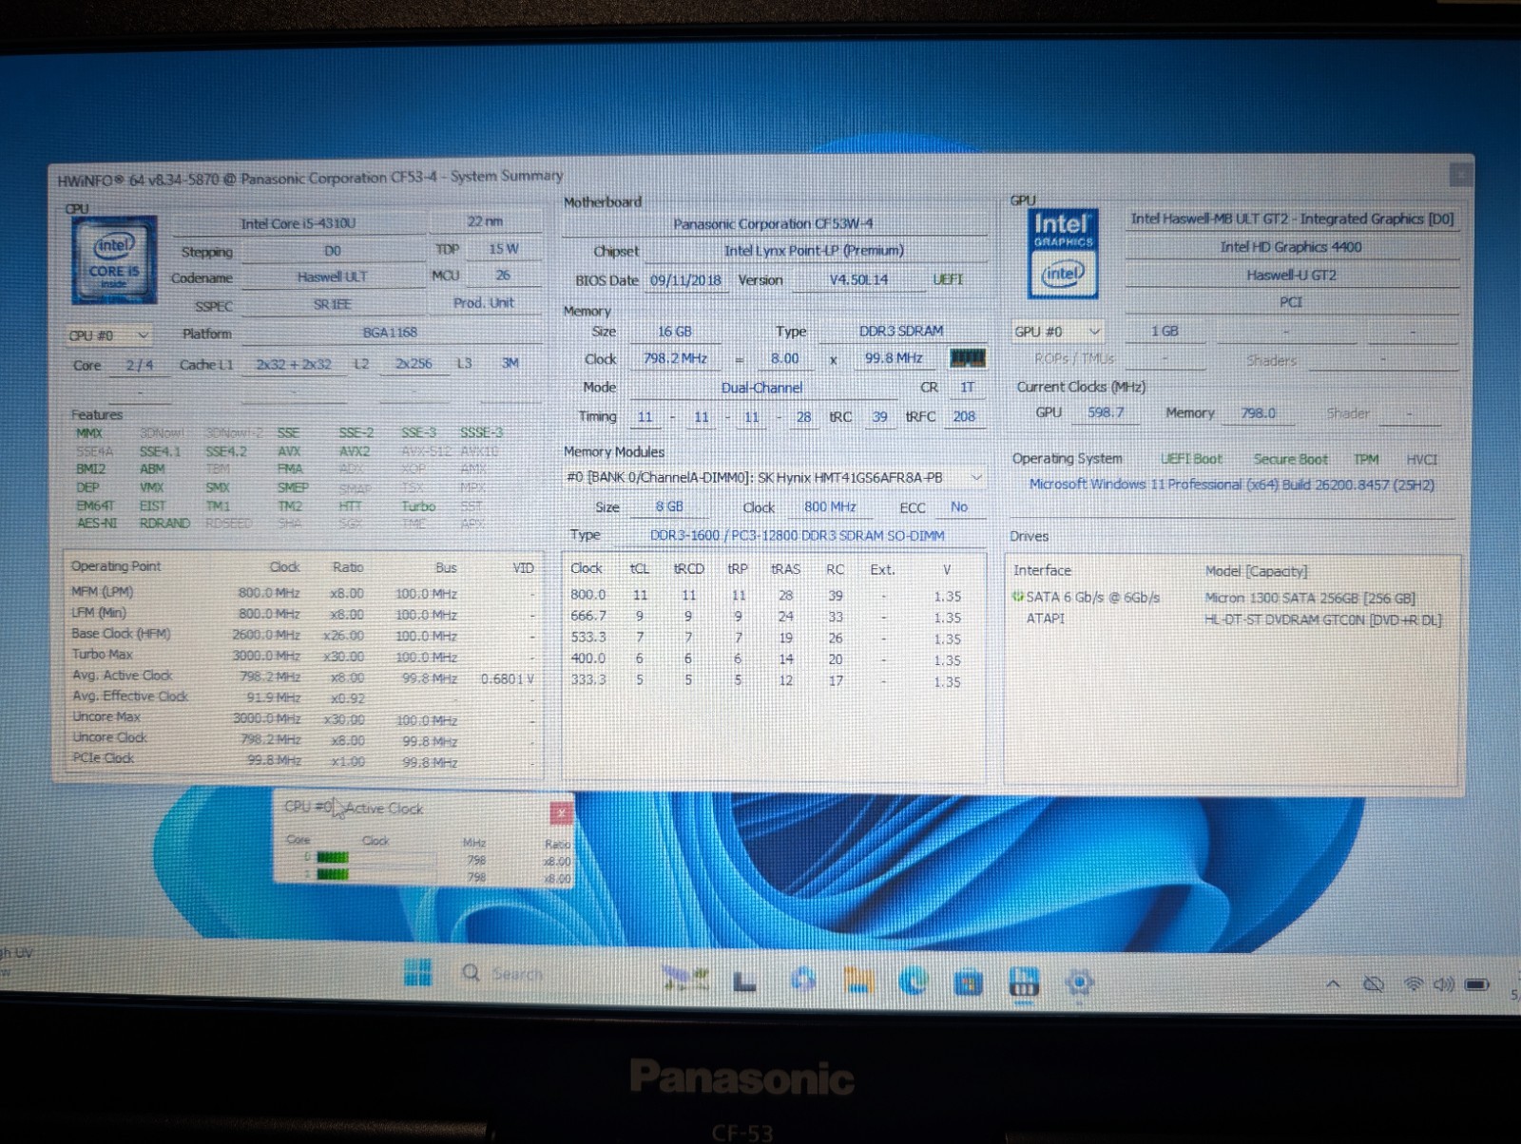Click the bird-picture widget icon in the taskbar

click(686, 978)
